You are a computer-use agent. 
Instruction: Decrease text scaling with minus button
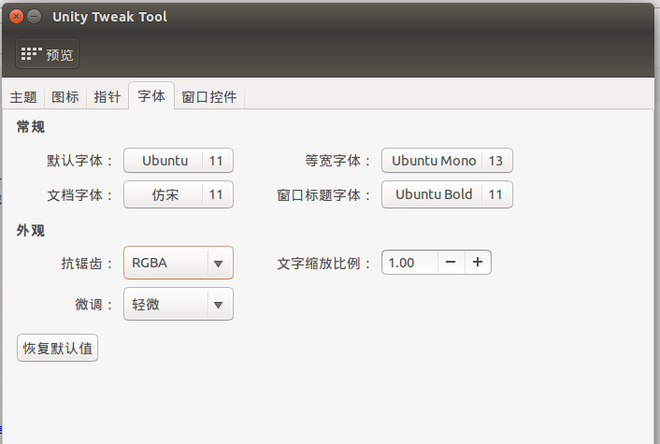click(x=451, y=262)
